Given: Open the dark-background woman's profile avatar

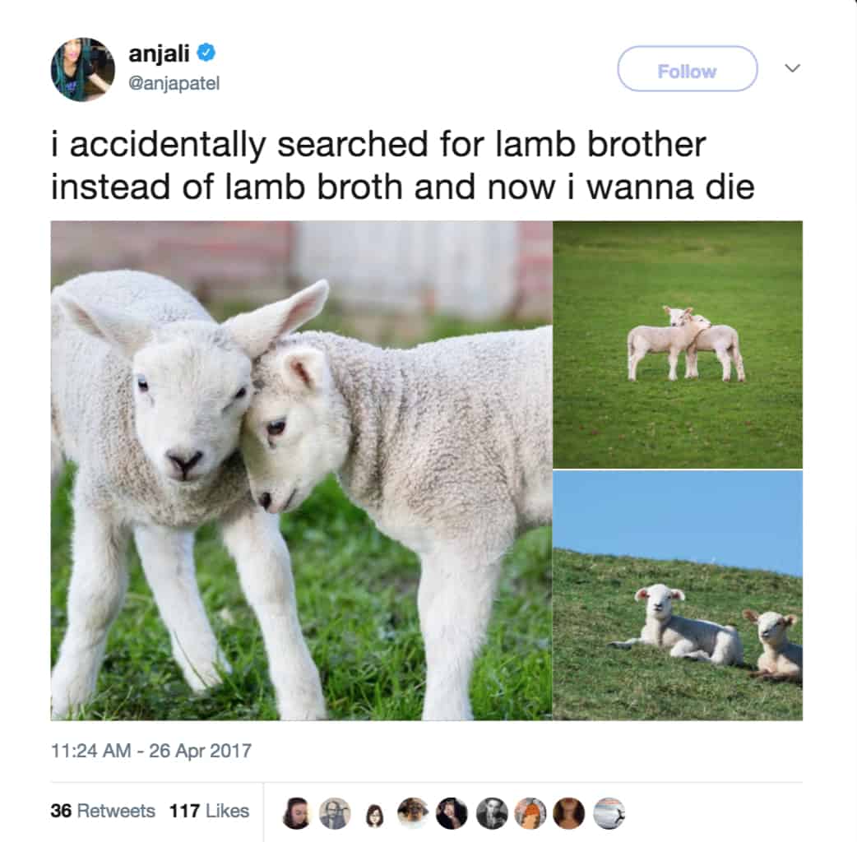Looking at the screenshot, I should (x=452, y=813).
